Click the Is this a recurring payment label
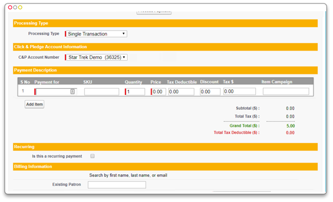This screenshot has height=202, width=333. 57,156
